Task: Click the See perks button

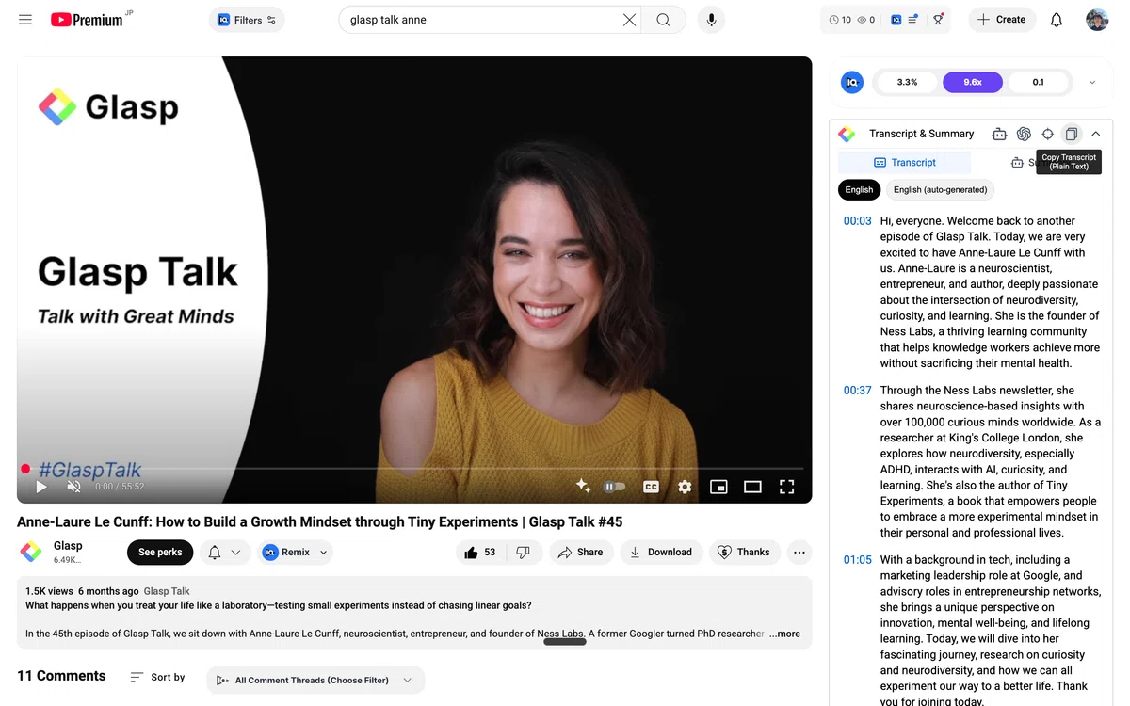Action: click(160, 553)
